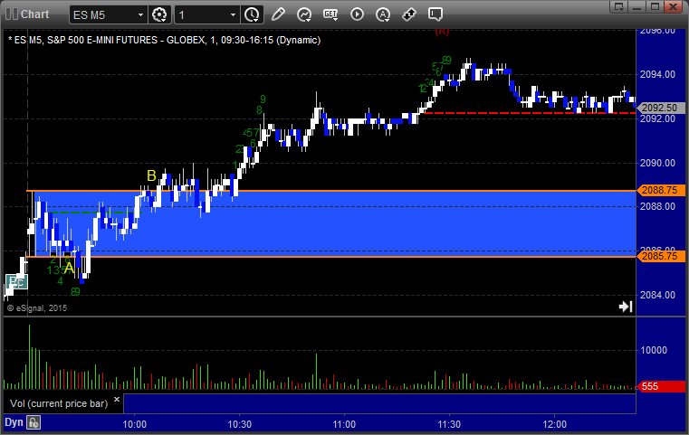Viewport: 689px width, 435px height.
Task: Click the 2094.00 price axis label
Action: [x=658, y=75]
